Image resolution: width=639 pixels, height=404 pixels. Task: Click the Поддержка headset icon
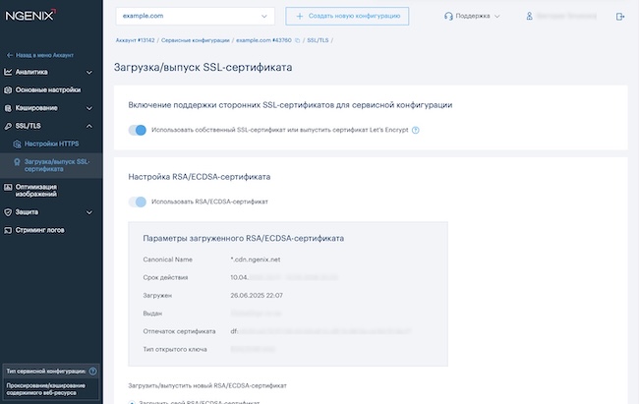pyautogui.click(x=448, y=16)
